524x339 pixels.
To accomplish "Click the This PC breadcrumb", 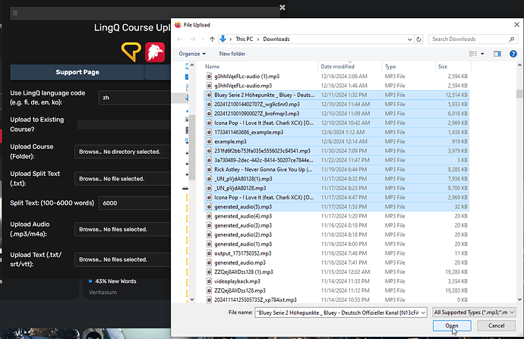I will pyautogui.click(x=245, y=39).
